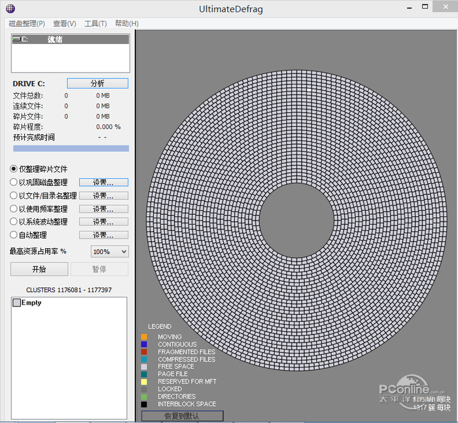The height and width of the screenshot is (423, 458).
Task: Click the 分析 analyze button
Action: [x=97, y=83]
